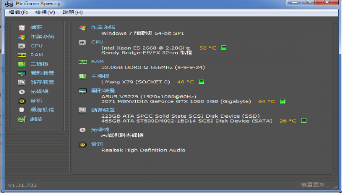Select the Operating System (作業系統) sidebar icon
This screenshot has width=343, height=193.
pyautogui.click(x=21, y=37)
